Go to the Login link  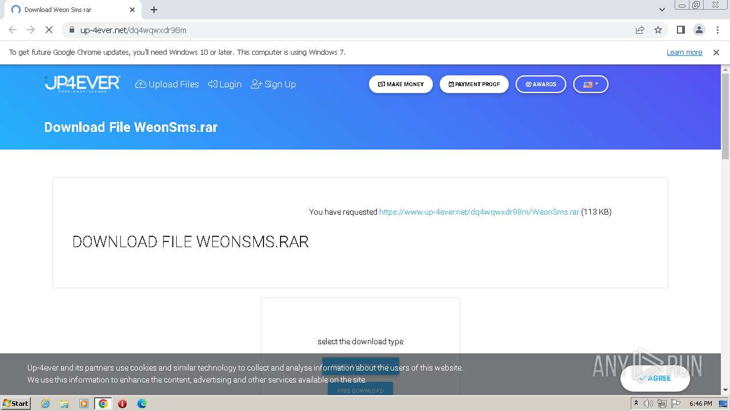tap(225, 84)
